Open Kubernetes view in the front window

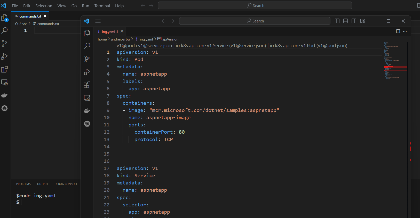[x=87, y=124]
